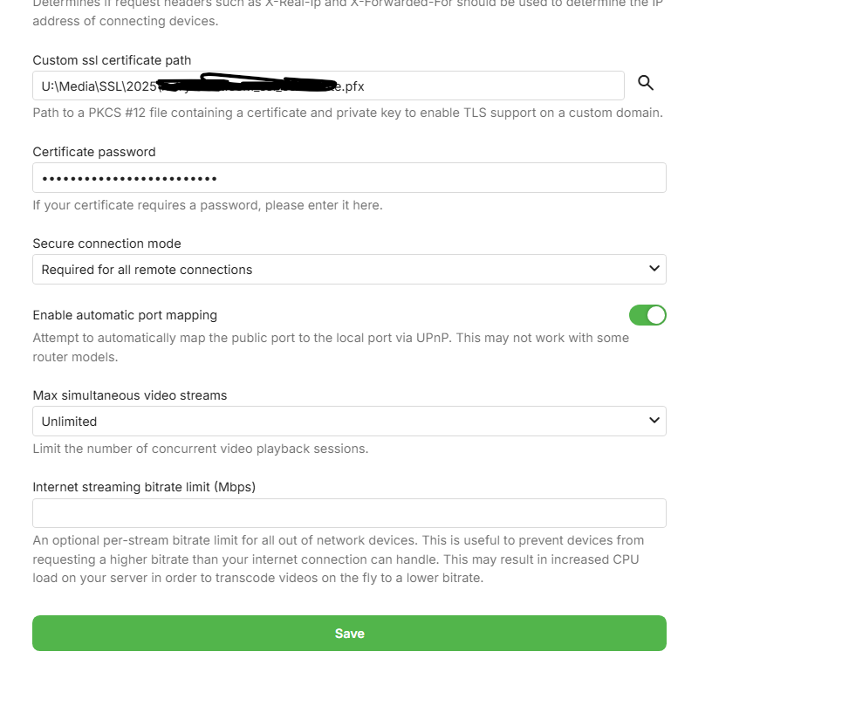The image size is (849, 720).
Task: Click the Internet streaming bitrate limit (Mbps) label
Action: (x=144, y=487)
